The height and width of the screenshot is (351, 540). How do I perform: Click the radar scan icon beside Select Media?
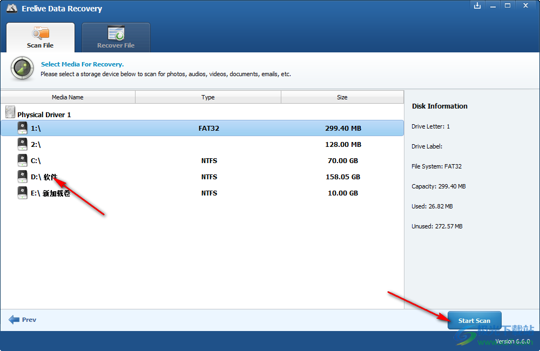pos(22,69)
